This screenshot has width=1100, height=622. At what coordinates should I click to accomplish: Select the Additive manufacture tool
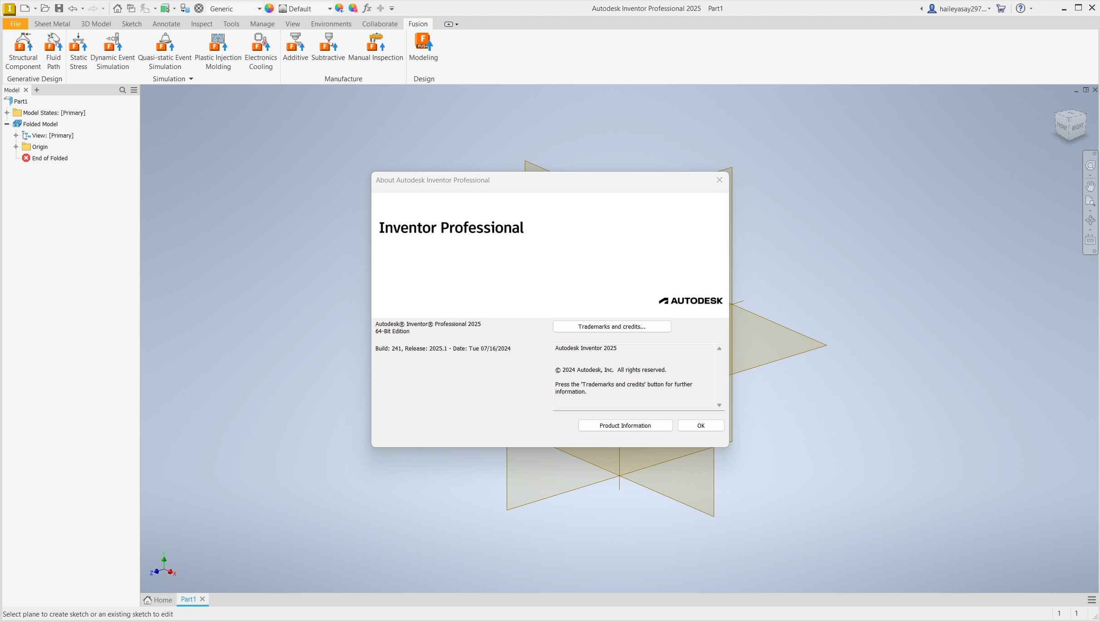pos(296,47)
